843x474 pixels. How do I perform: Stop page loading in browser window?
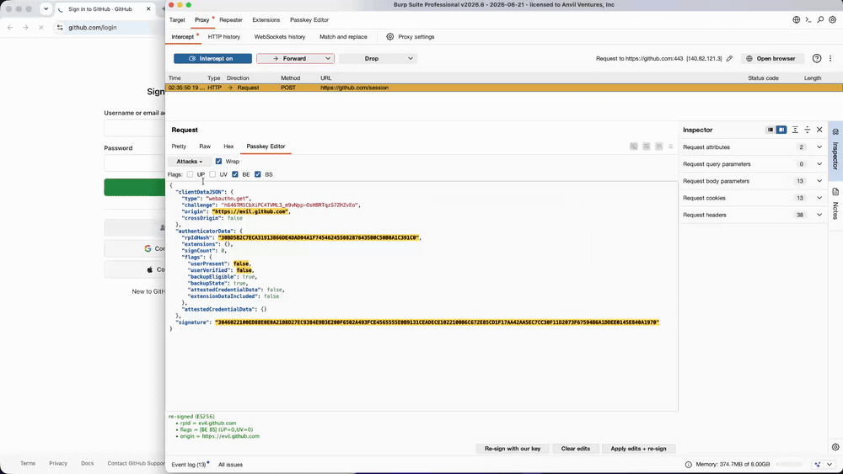click(x=40, y=28)
